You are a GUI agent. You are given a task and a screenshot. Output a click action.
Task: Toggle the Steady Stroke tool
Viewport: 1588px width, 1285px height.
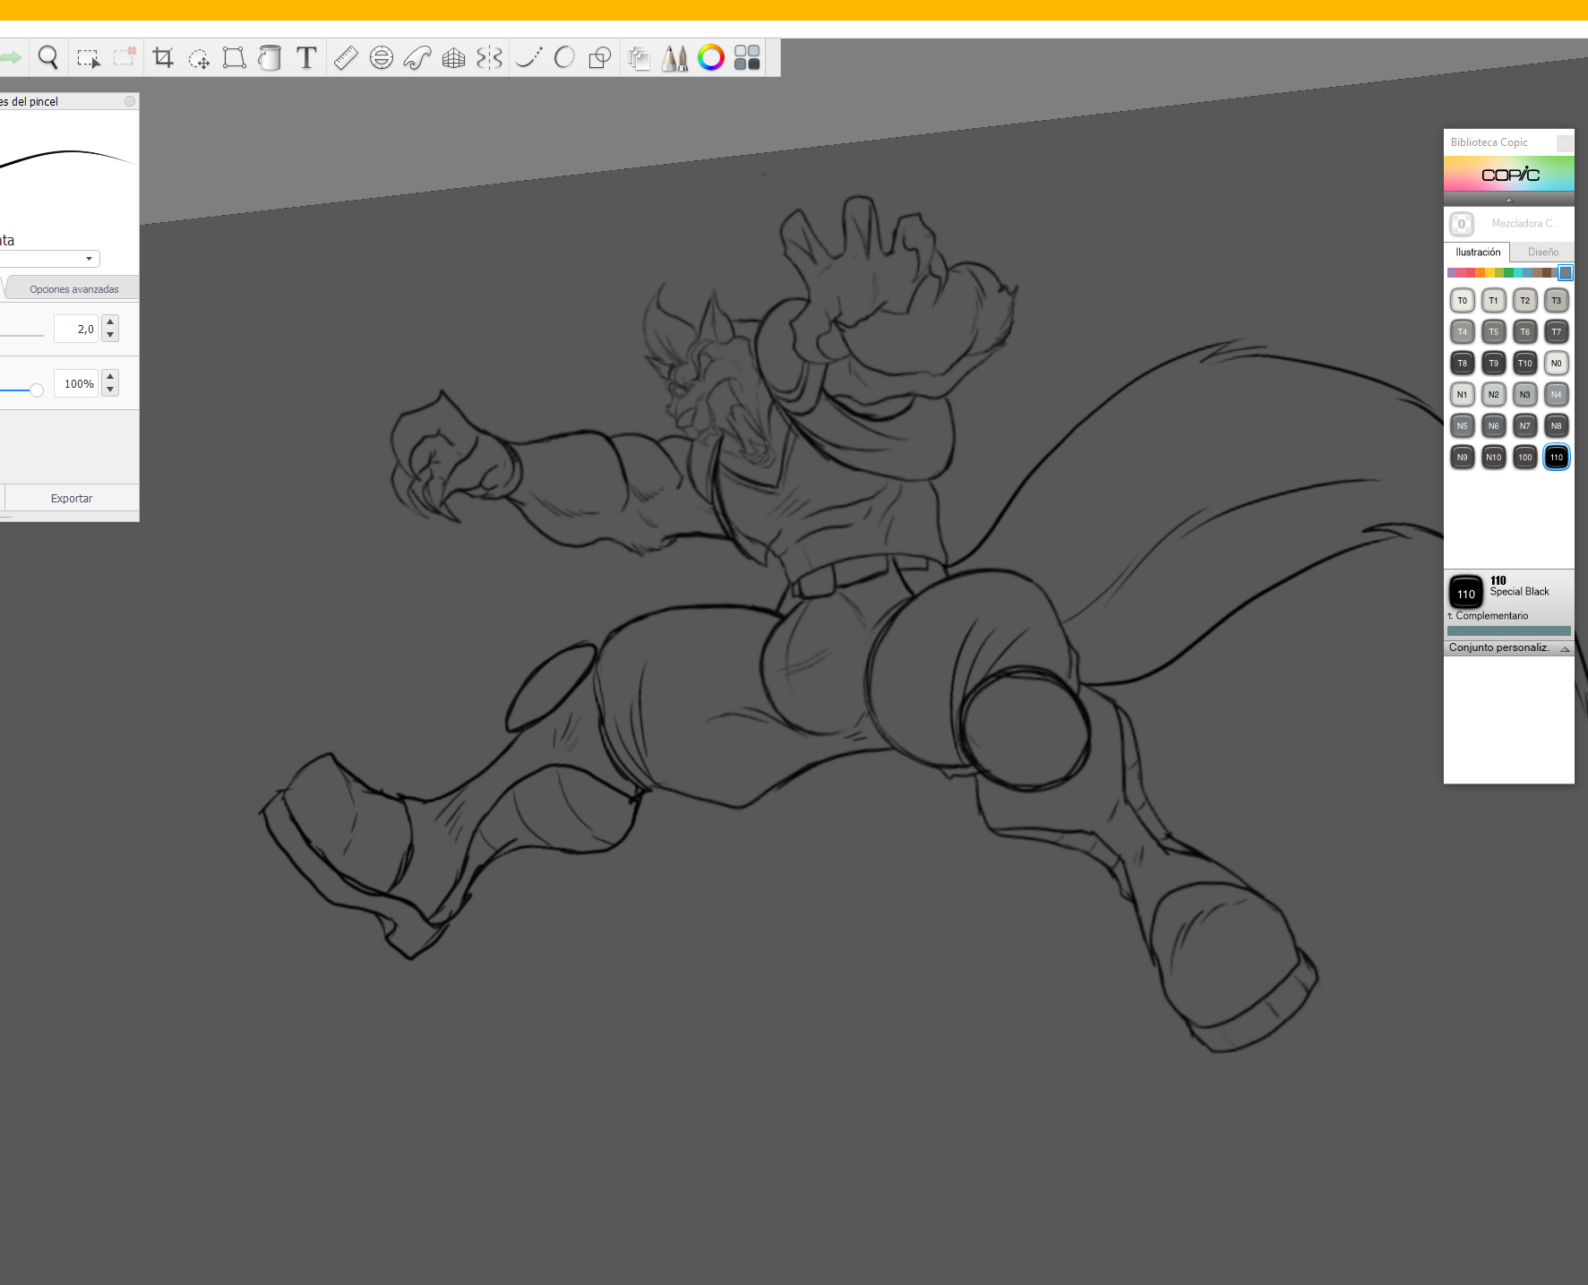tap(529, 58)
